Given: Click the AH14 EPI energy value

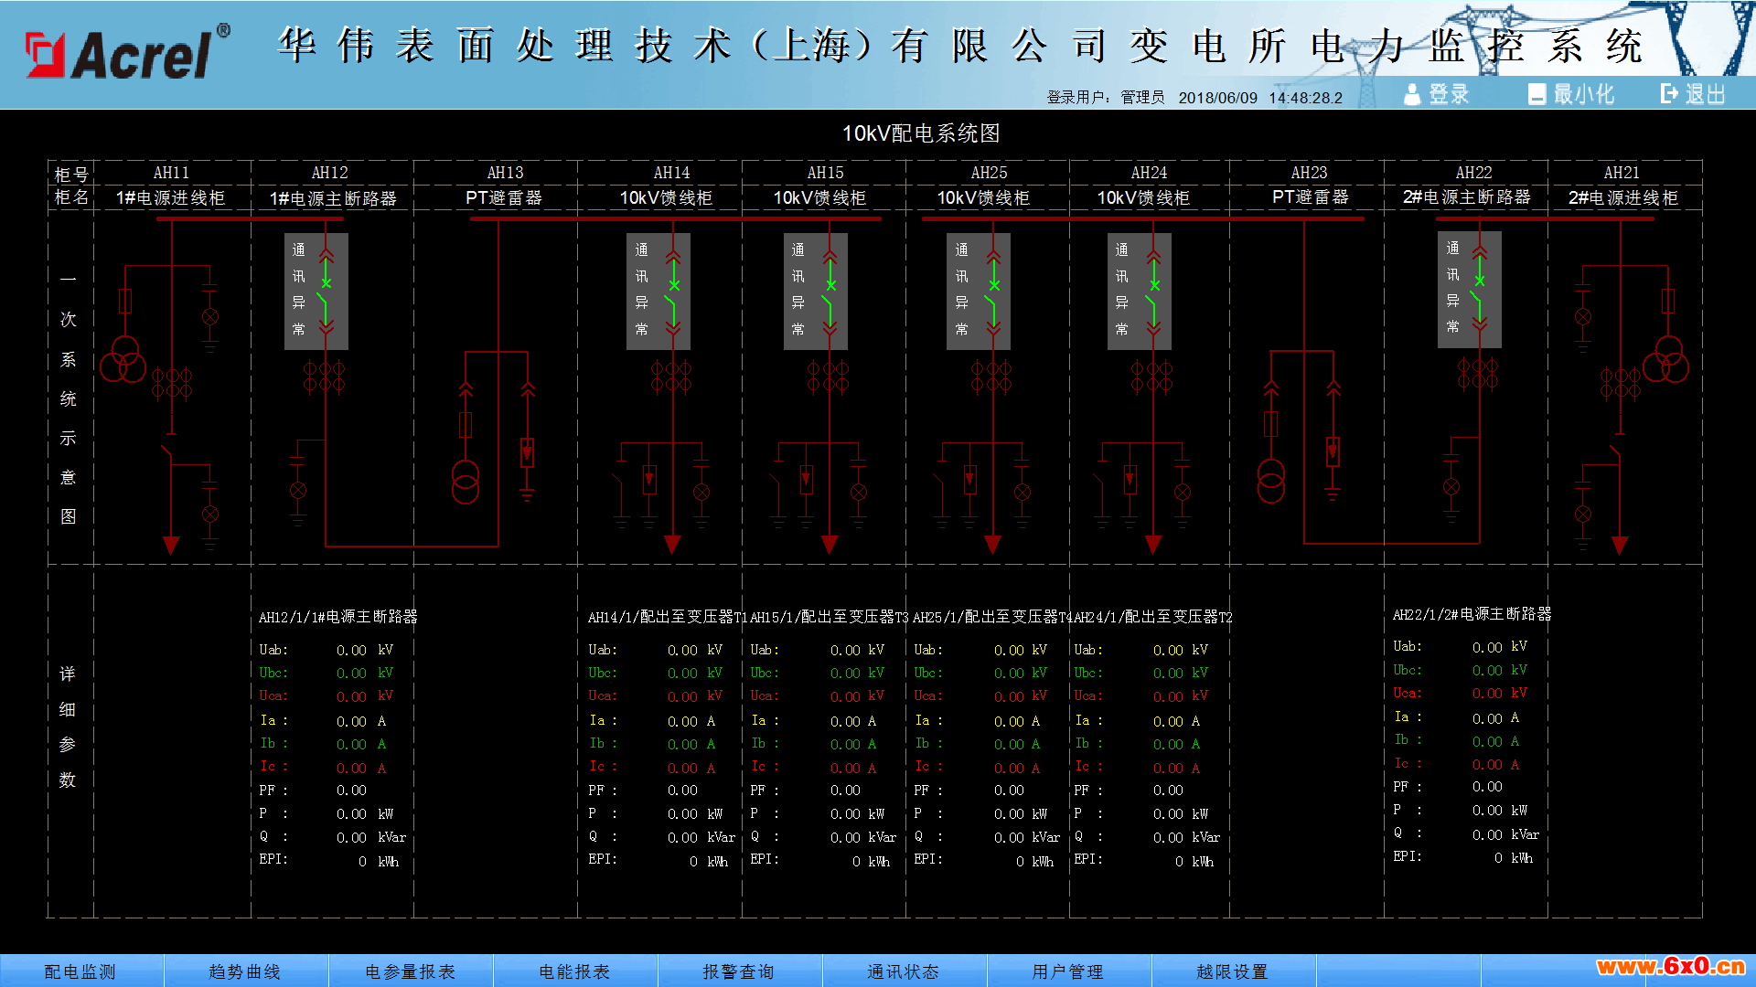Looking at the screenshot, I should (x=694, y=862).
